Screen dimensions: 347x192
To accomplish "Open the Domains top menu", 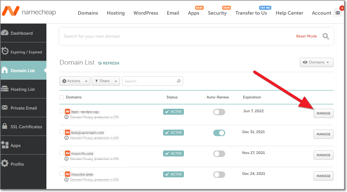I will [88, 13].
